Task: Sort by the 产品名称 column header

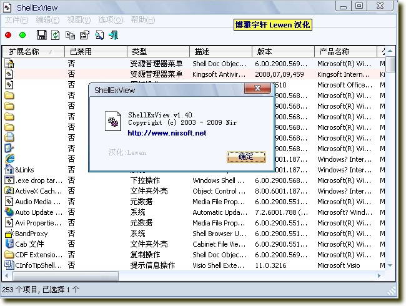Action: pos(345,51)
